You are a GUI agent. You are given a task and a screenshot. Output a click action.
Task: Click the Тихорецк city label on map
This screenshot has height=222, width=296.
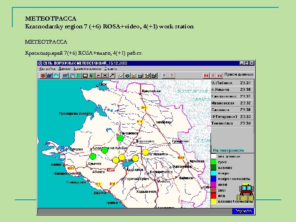pyautogui.click(x=164, y=122)
